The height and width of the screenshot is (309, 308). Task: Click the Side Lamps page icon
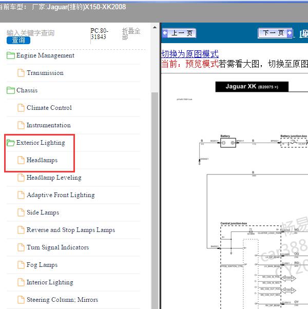click(21, 213)
